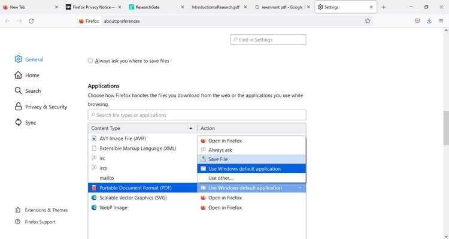Close the ResearchGate tab
The height and width of the screenshot is (239, 449).
(x=183, y=7)
